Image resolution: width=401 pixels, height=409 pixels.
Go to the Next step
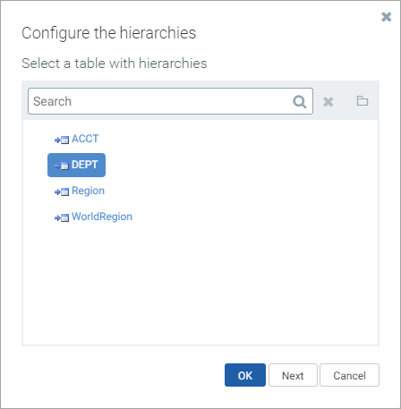(x=293, y=375)
